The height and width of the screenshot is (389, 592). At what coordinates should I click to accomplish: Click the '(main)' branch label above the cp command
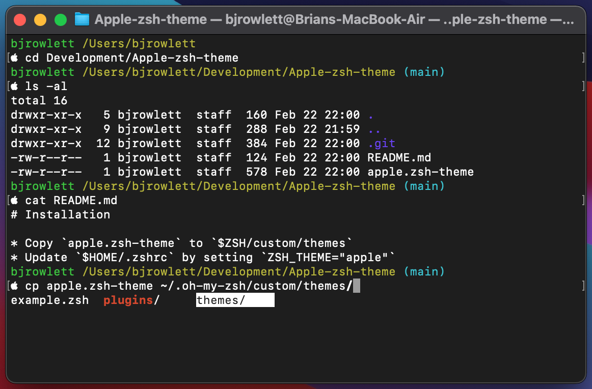point(424,272)
